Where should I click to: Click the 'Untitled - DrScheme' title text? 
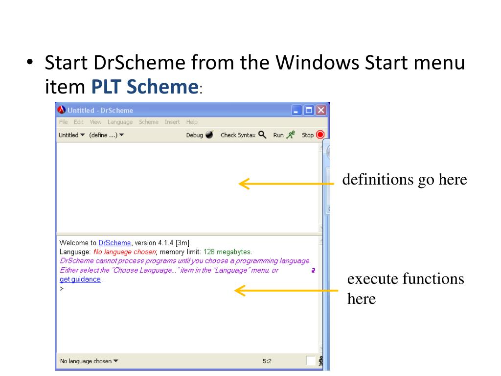coord(100,110)
